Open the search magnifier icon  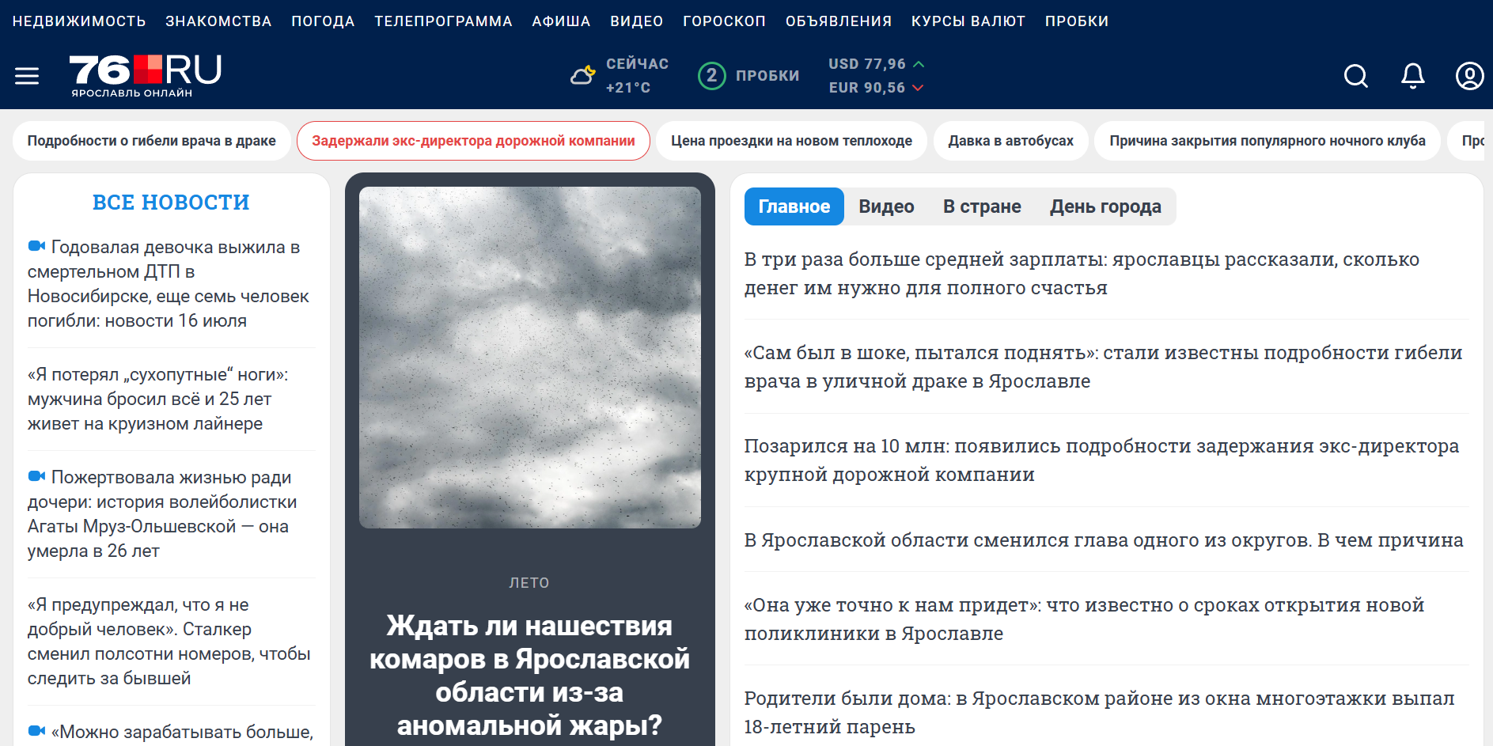(x=1356, y=76)
